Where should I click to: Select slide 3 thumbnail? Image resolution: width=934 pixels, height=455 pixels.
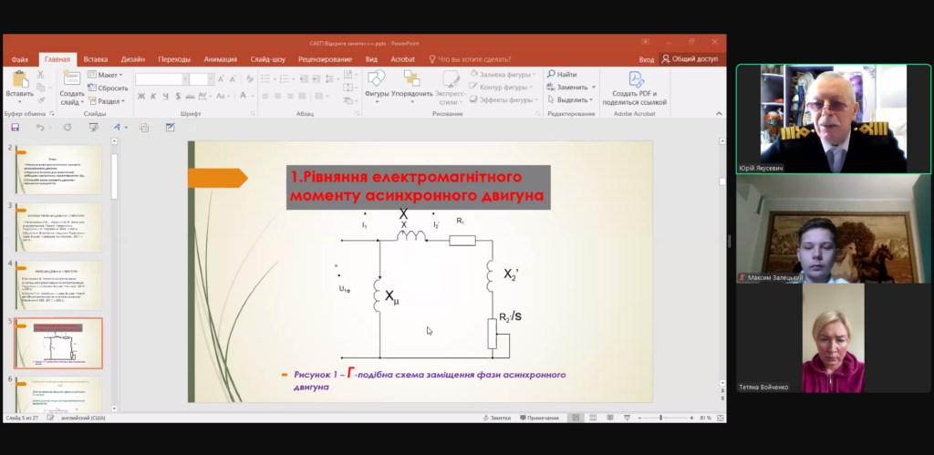(58, 227)
